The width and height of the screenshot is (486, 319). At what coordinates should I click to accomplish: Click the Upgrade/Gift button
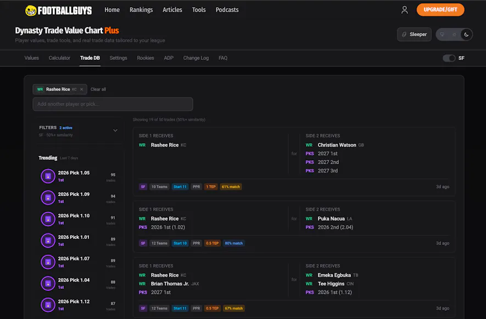(x=440, y=10)
